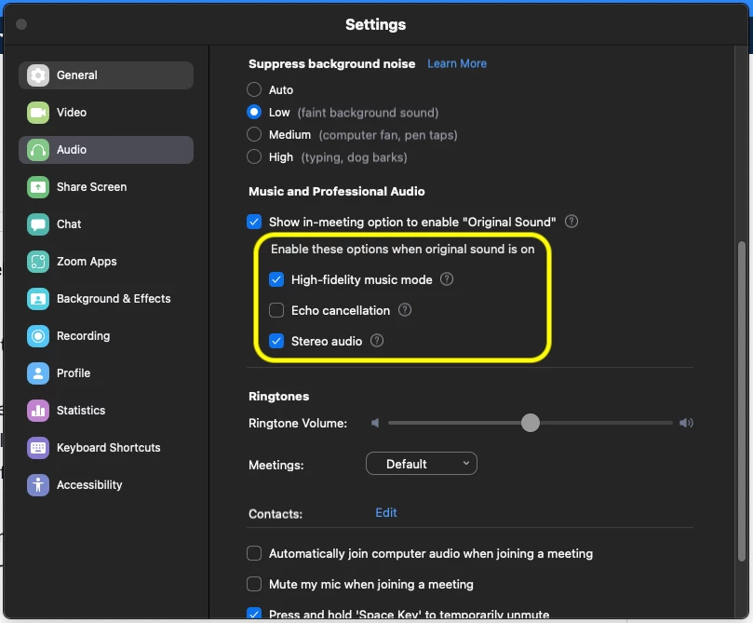Click help icon next to High-fidelity music mode
Viewport: 753px width, 623px height.
[x=447, y=279]
